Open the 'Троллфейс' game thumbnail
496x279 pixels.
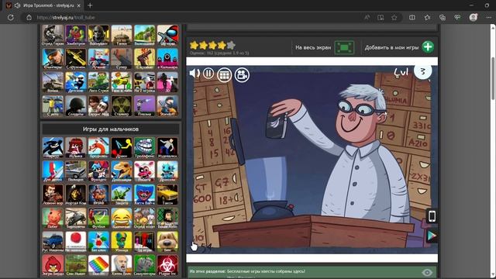tap(145, 147)
